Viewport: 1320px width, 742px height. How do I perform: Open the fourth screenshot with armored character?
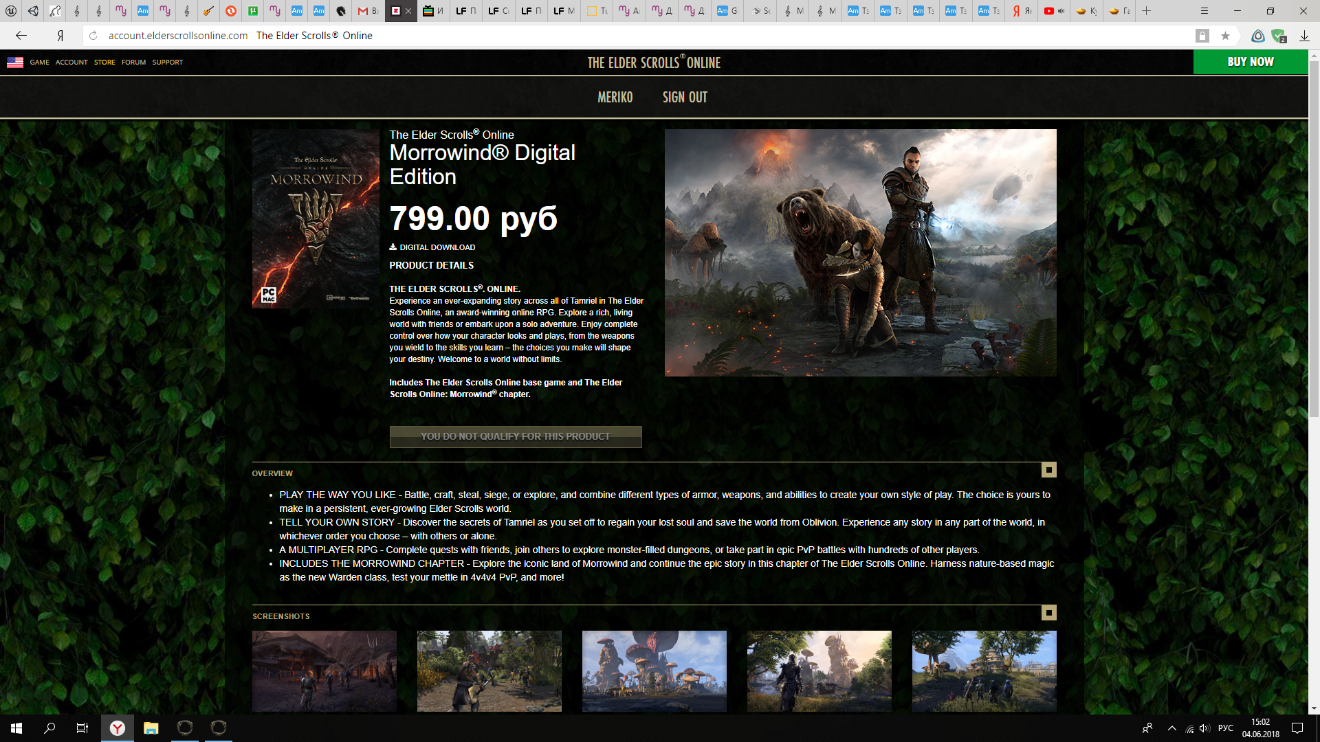tap(819, 671)
